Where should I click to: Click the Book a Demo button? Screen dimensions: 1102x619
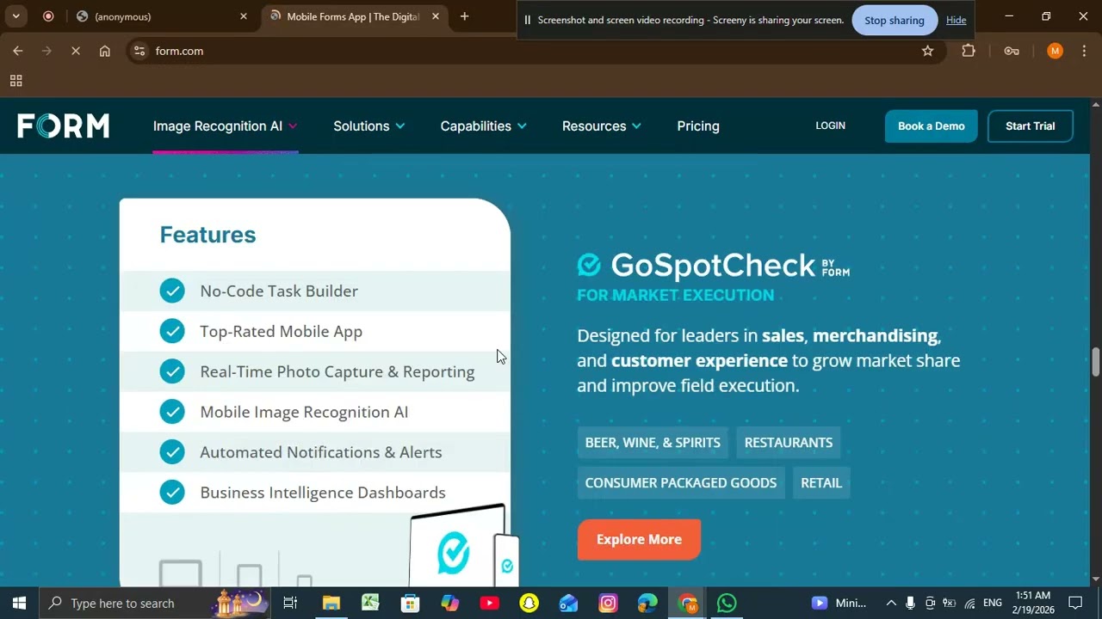click(x=932, y=126)
